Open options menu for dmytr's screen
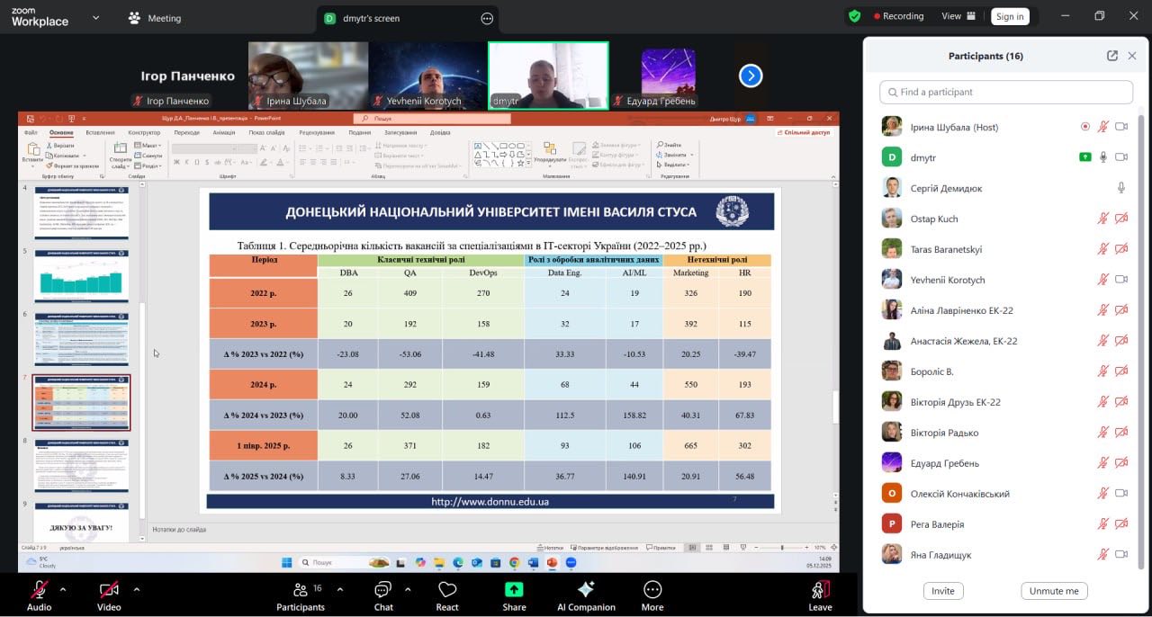 pyautogui.click(x=487, y=18)
